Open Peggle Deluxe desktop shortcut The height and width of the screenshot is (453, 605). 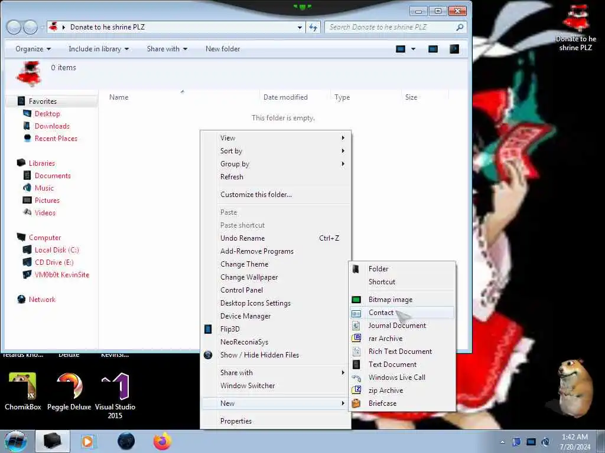point(69,392)
